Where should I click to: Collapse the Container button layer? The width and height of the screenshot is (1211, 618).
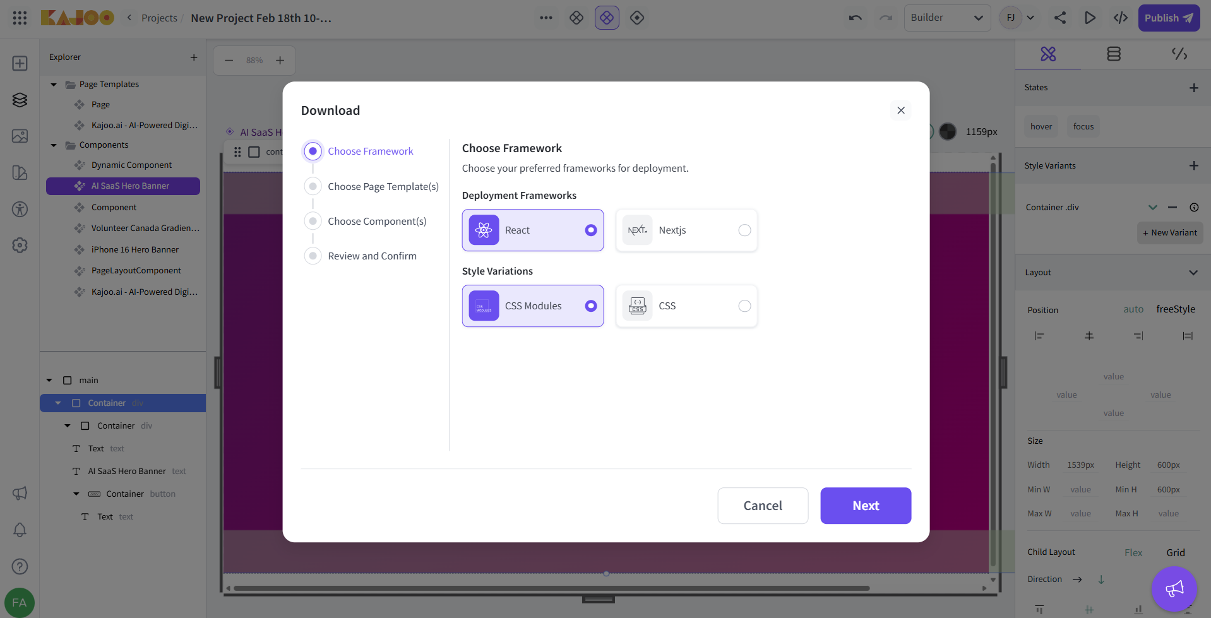click(x=76, y=494)
